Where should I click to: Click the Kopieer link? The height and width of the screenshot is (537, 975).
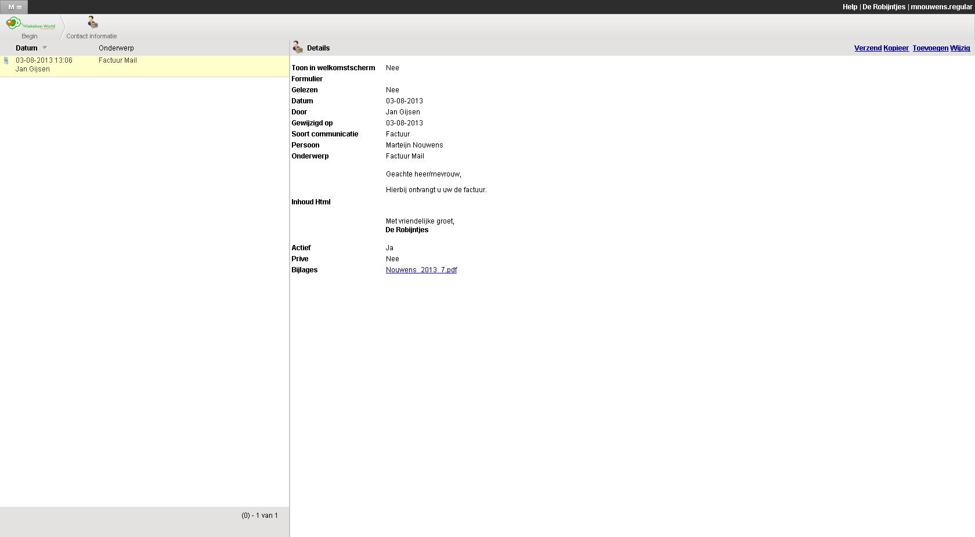895,48
